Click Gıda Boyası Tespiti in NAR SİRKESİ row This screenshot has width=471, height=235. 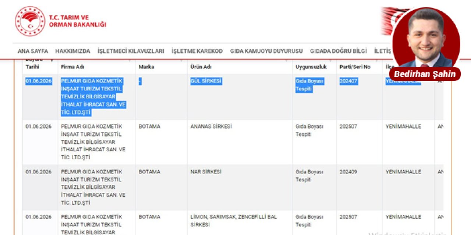pyautogui.click(x=309, y=176)
